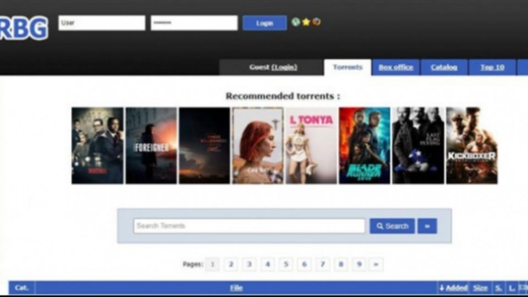
Task: Open the Blade Runner 2049 poster
Action: tap(364, 145)
